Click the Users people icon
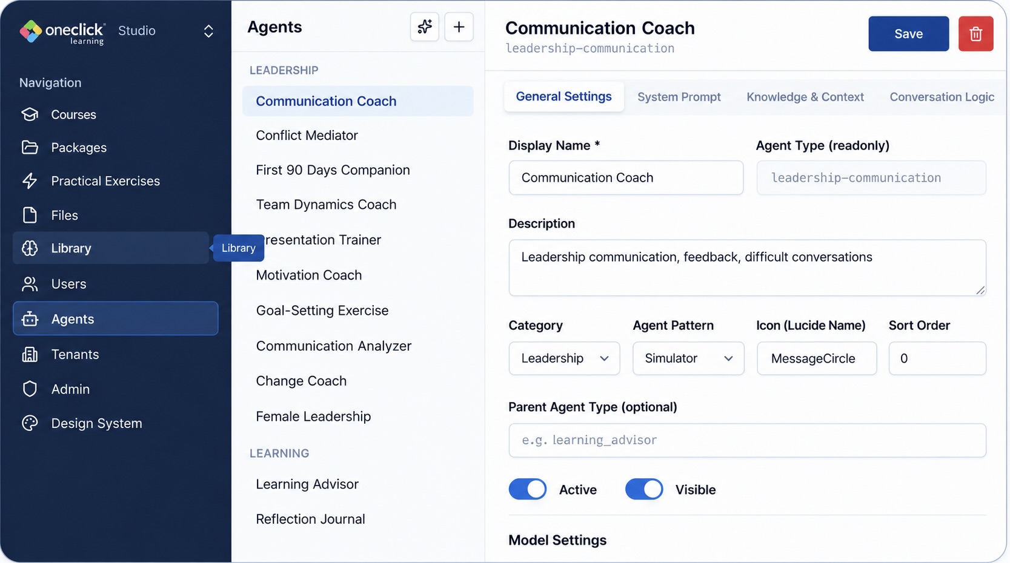Screen dimensions: 1010x563 coord(30,283)
